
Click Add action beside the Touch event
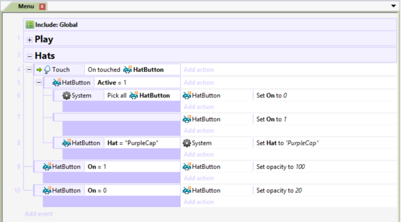(x=199, y=70)
